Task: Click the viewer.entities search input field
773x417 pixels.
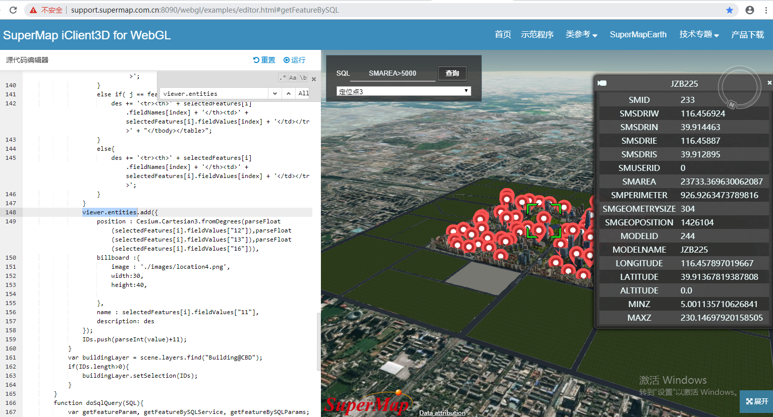Action: (x=214, y=94)
